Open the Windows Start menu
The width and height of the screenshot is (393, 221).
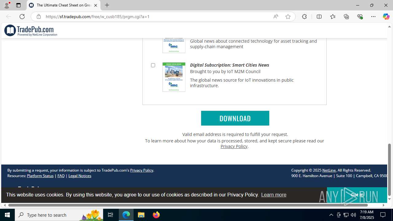pos(7,215)
